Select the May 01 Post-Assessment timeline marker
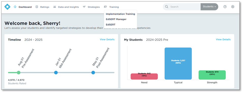 click(x=93, y=72)
